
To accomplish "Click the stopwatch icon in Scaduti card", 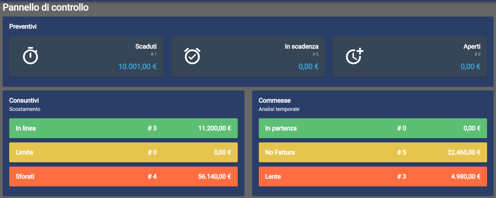I will pyautogui.click(x=31, y=56).
